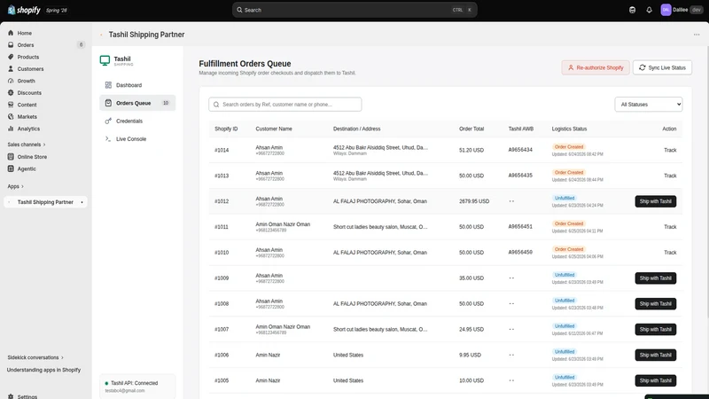Click Re-authorize Shopify button
This screenshot has width=709, height=399.
pyautogui.click(x=596, y=67)
